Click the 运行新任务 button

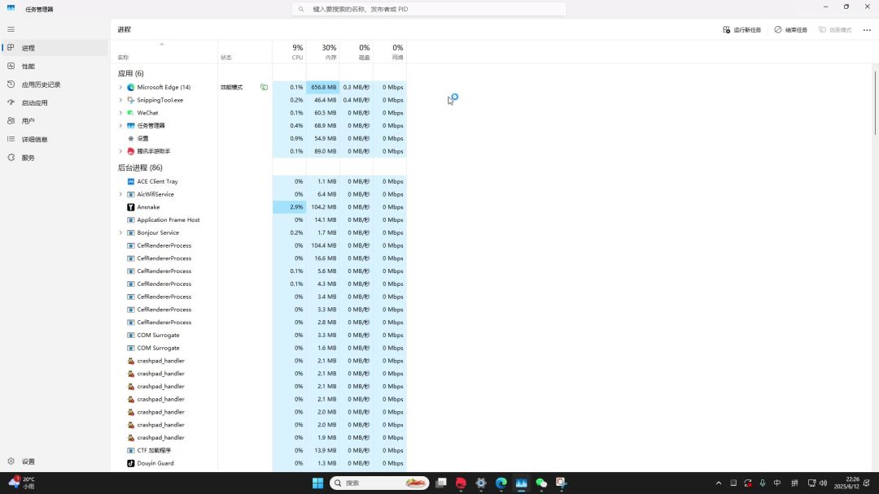(x=742, y=30)
